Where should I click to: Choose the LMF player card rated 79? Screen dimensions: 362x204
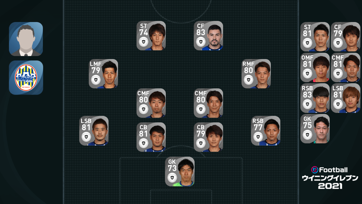[103, 74]
